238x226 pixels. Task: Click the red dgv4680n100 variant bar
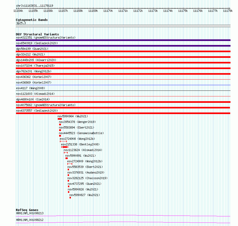pyautogui.click(x=123, y=102)
